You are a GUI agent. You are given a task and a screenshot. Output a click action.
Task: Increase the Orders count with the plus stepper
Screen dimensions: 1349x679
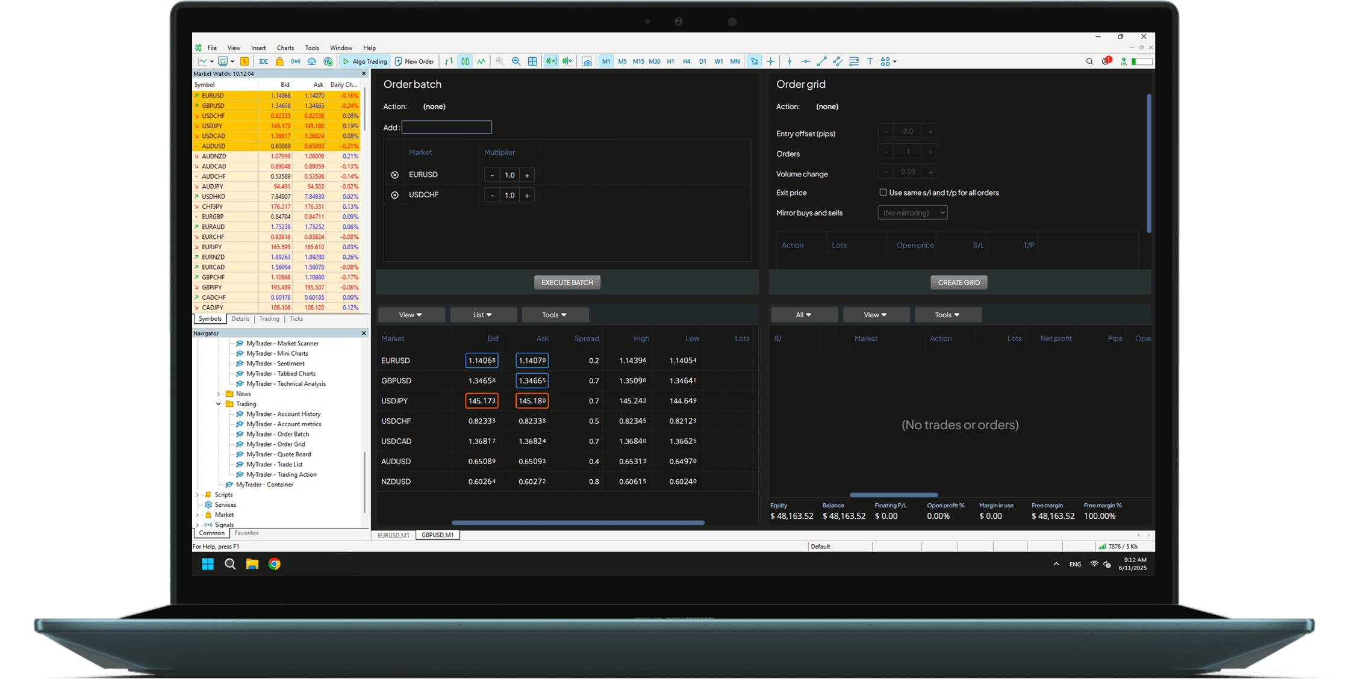pos(930,151)
